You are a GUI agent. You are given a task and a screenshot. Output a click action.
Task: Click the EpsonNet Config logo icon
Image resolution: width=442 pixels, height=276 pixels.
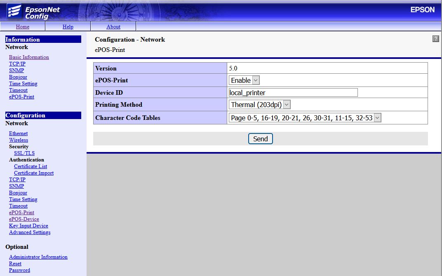click(14, 11)
